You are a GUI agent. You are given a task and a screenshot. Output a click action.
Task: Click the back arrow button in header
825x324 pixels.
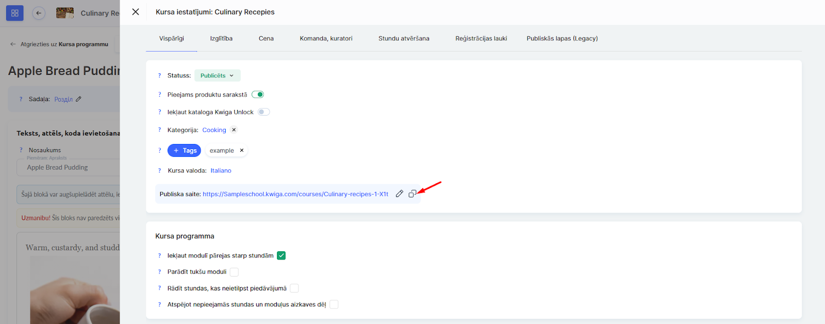39,13
